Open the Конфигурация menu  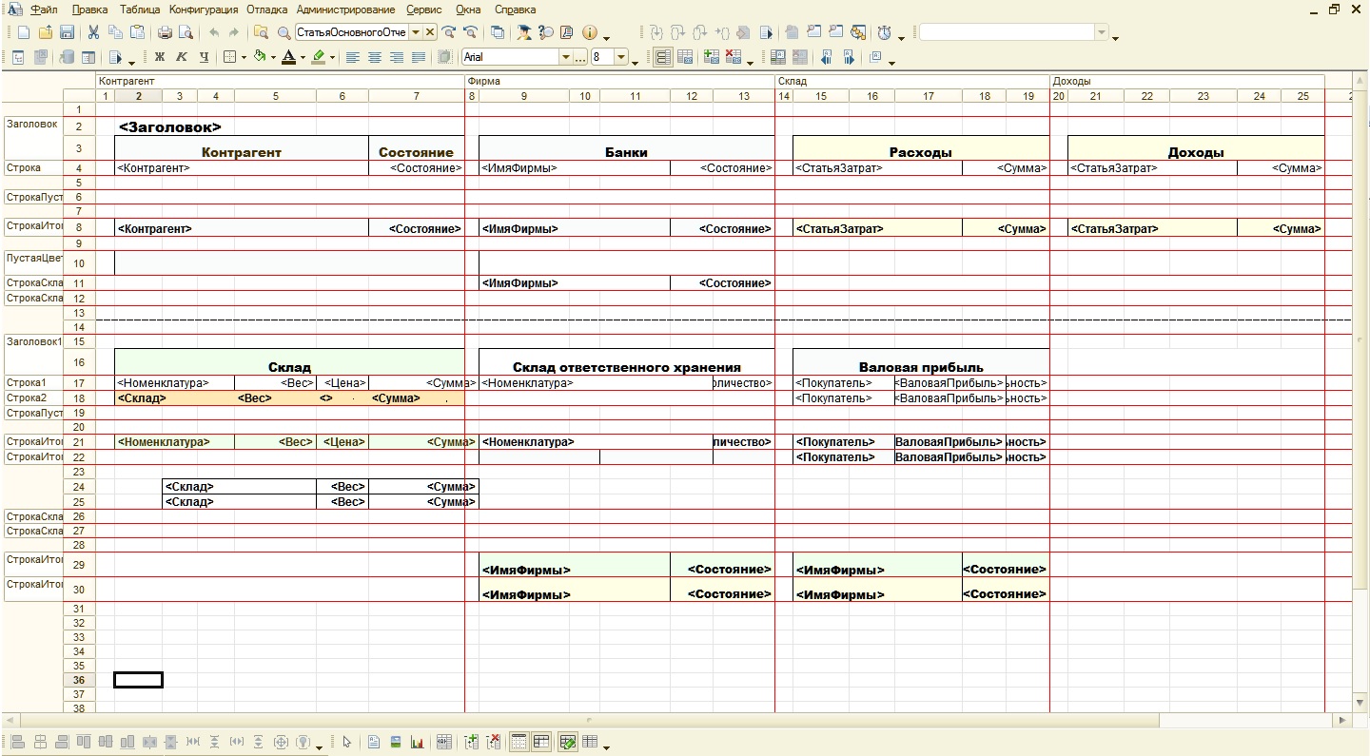coord(205,10)
